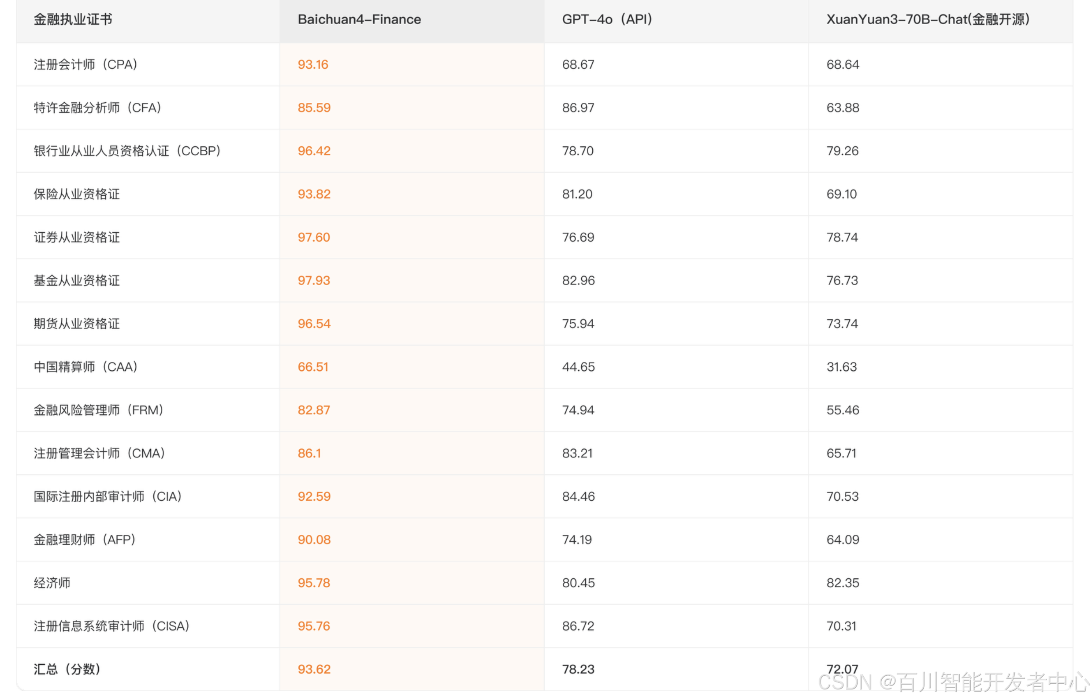Click the GPT-4o score 86.97
This screenshot has height=700, width=1092.
[x=578, y=108]
